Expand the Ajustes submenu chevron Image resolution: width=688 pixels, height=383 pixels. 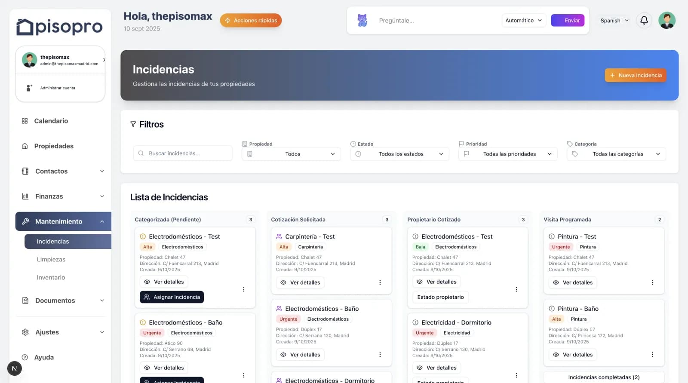coord(102,332)
